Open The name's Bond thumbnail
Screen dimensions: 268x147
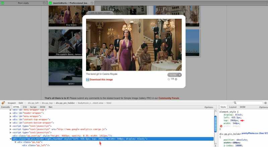tap(65, 43)
